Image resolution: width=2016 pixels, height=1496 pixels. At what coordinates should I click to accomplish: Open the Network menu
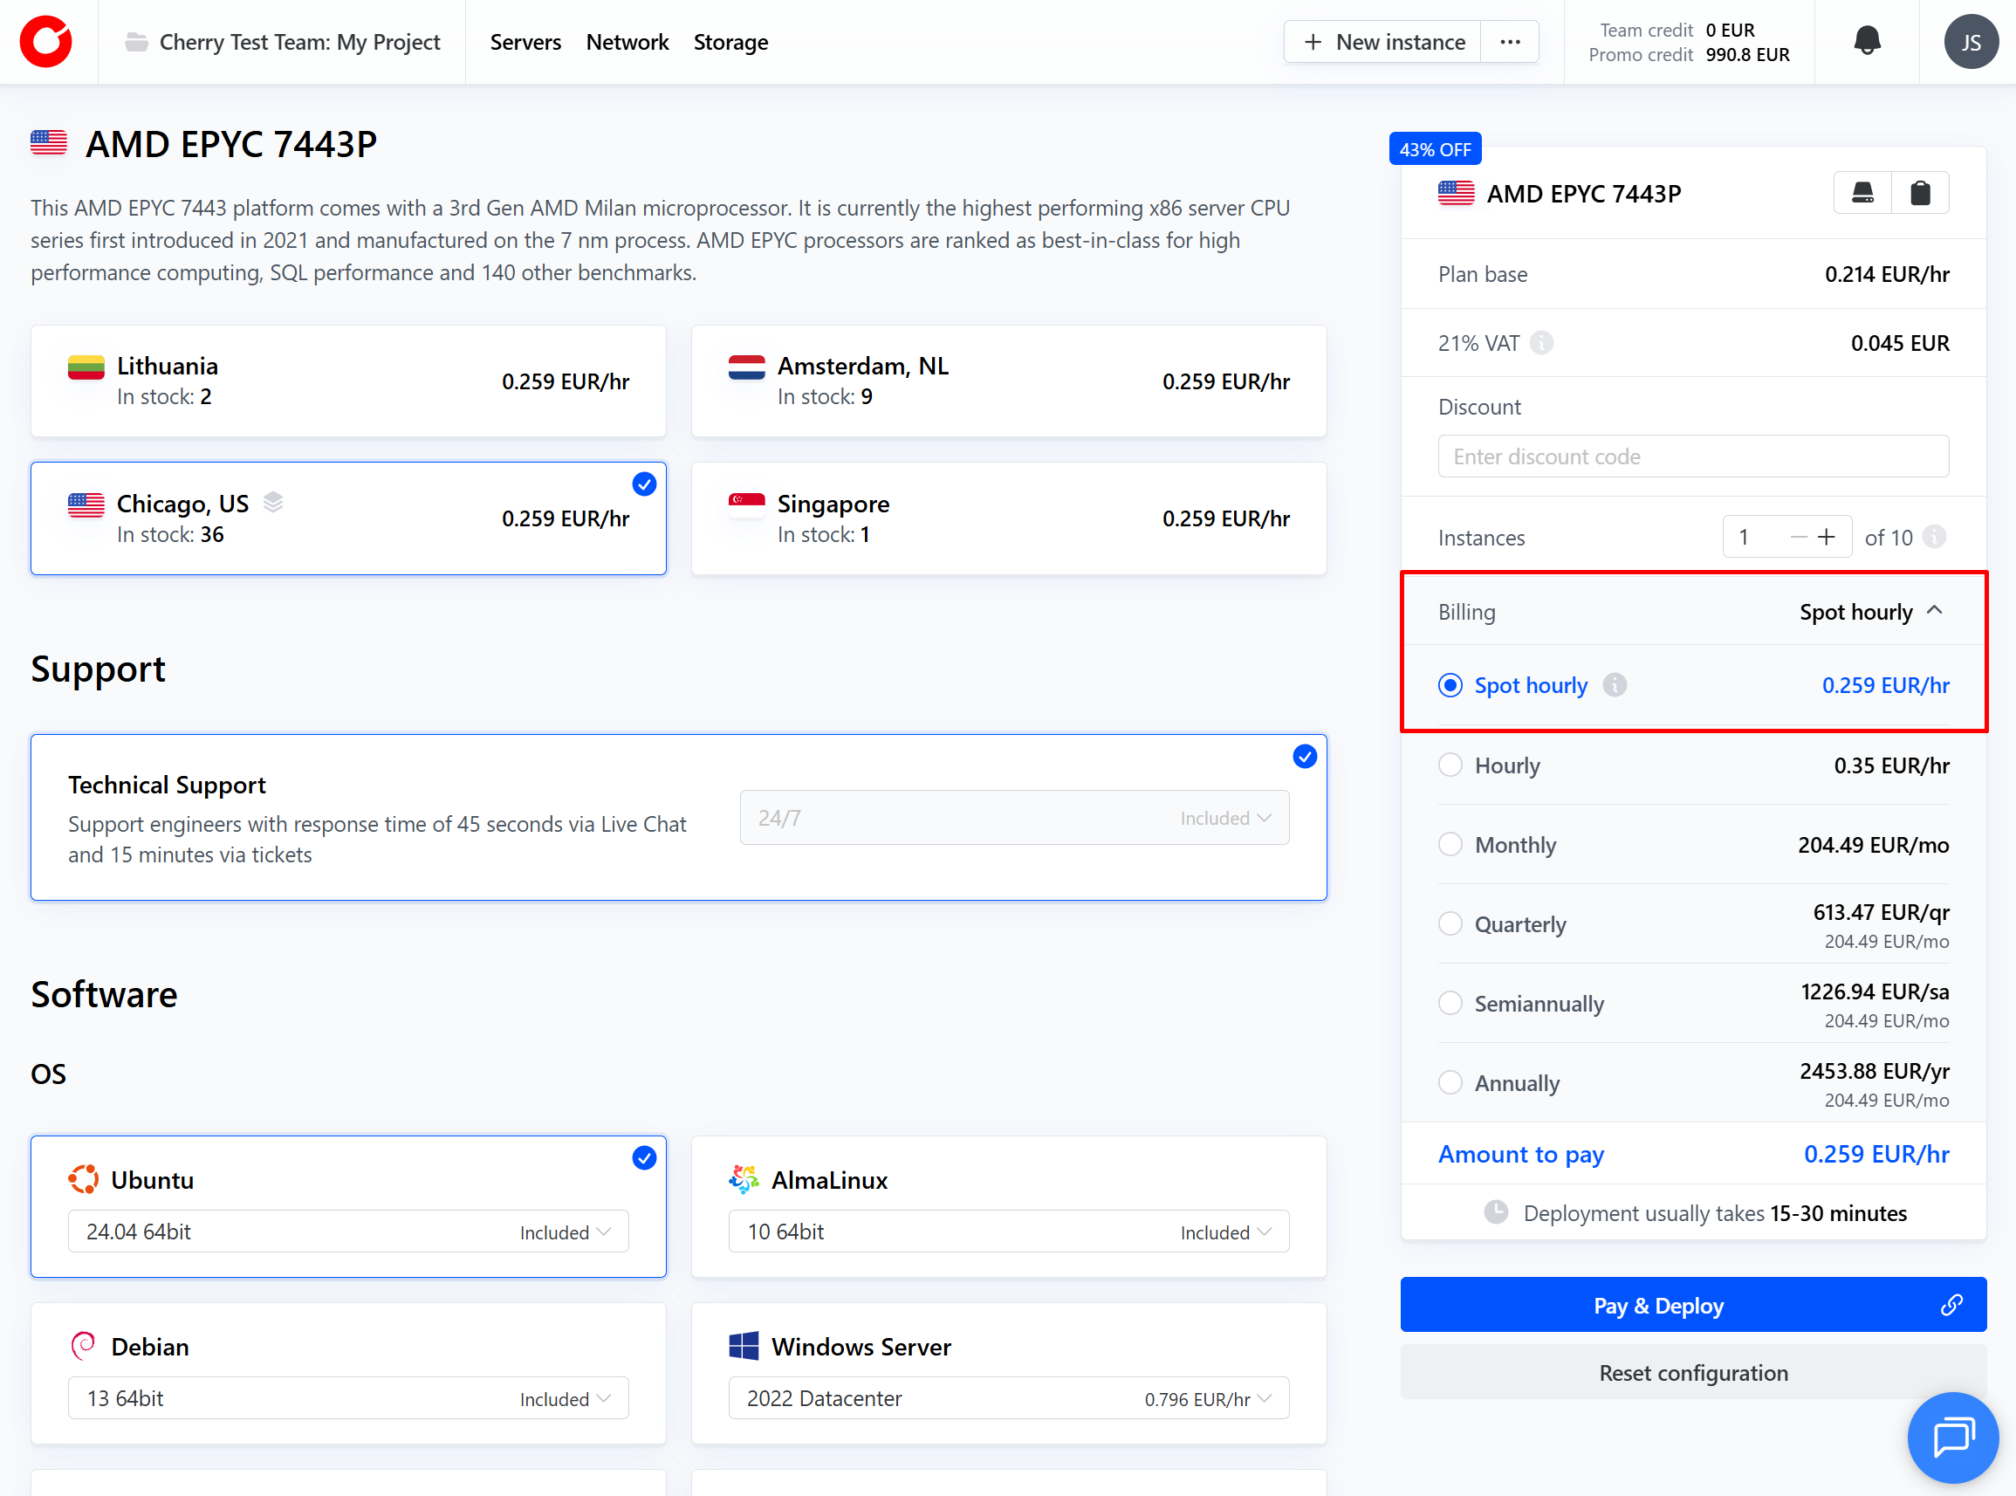(x=627, y=42)
